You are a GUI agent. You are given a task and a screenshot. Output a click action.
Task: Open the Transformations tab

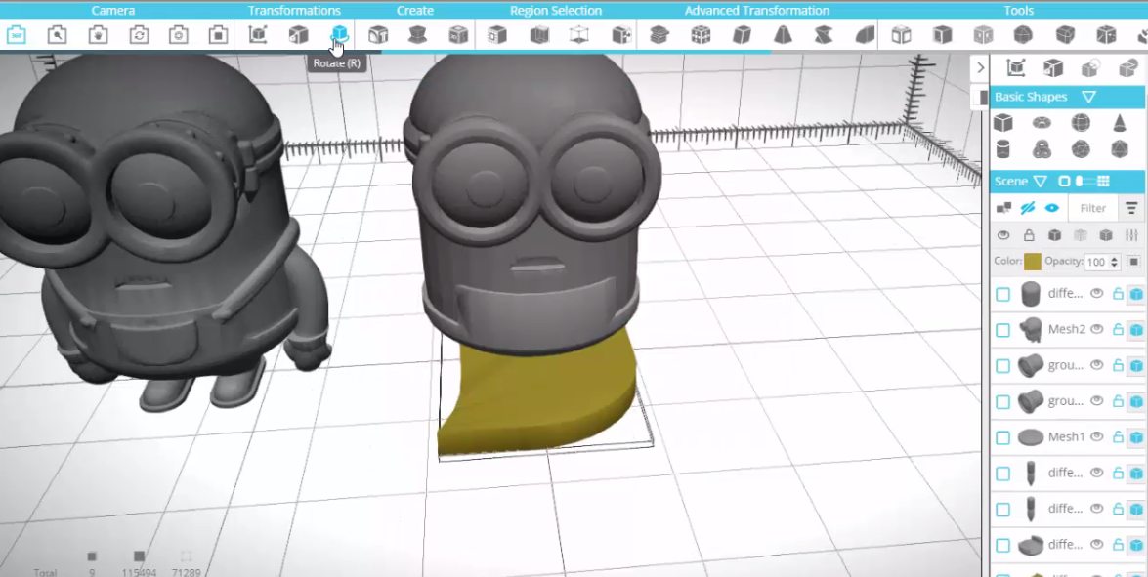click(x=293, y=10)
